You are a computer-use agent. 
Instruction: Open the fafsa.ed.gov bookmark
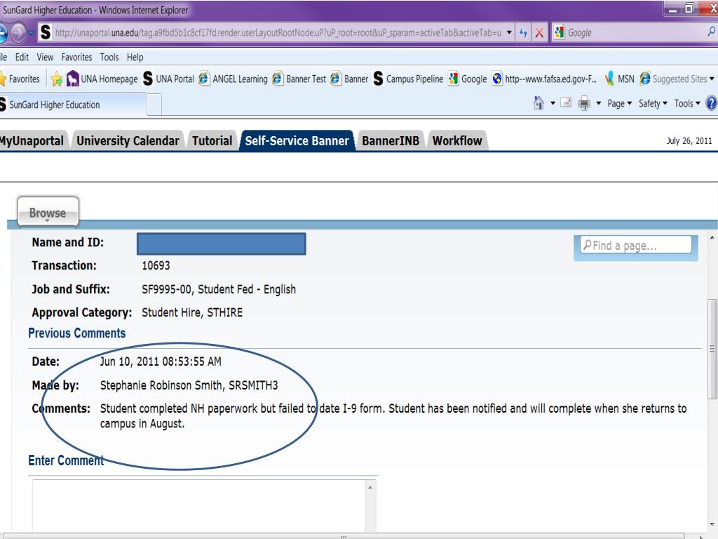544,79
